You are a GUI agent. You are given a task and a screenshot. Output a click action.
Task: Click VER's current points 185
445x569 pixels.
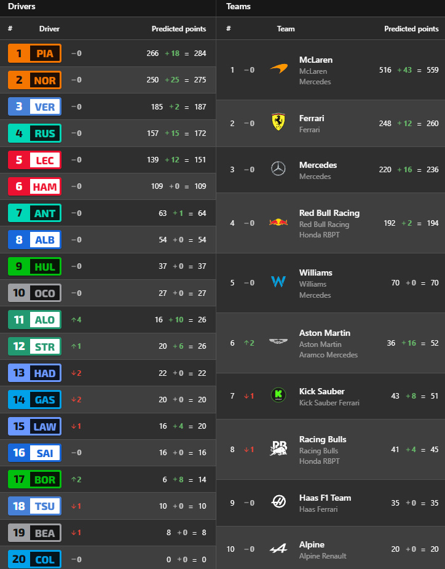point(157,106)
